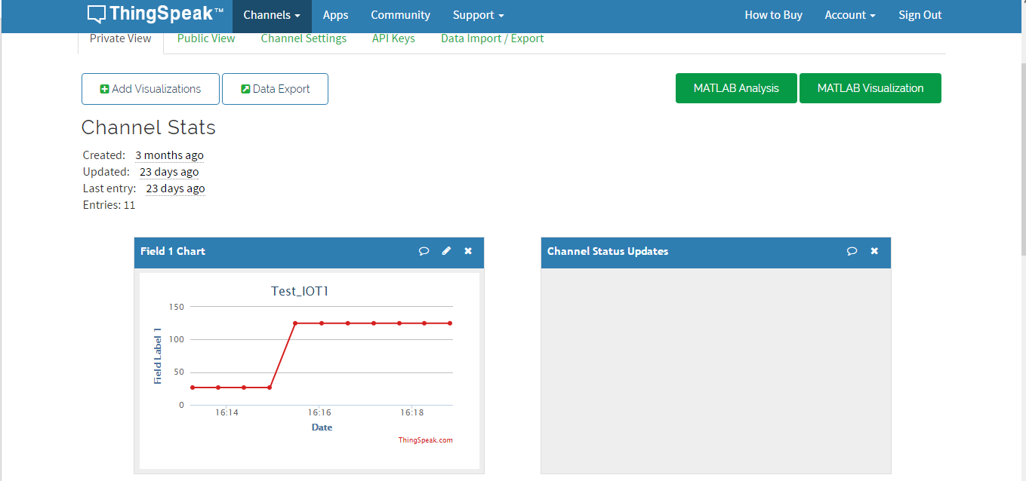1026x481 pixels.
Task: Click the MATLAB Visualization button
Action: [870, 88]
